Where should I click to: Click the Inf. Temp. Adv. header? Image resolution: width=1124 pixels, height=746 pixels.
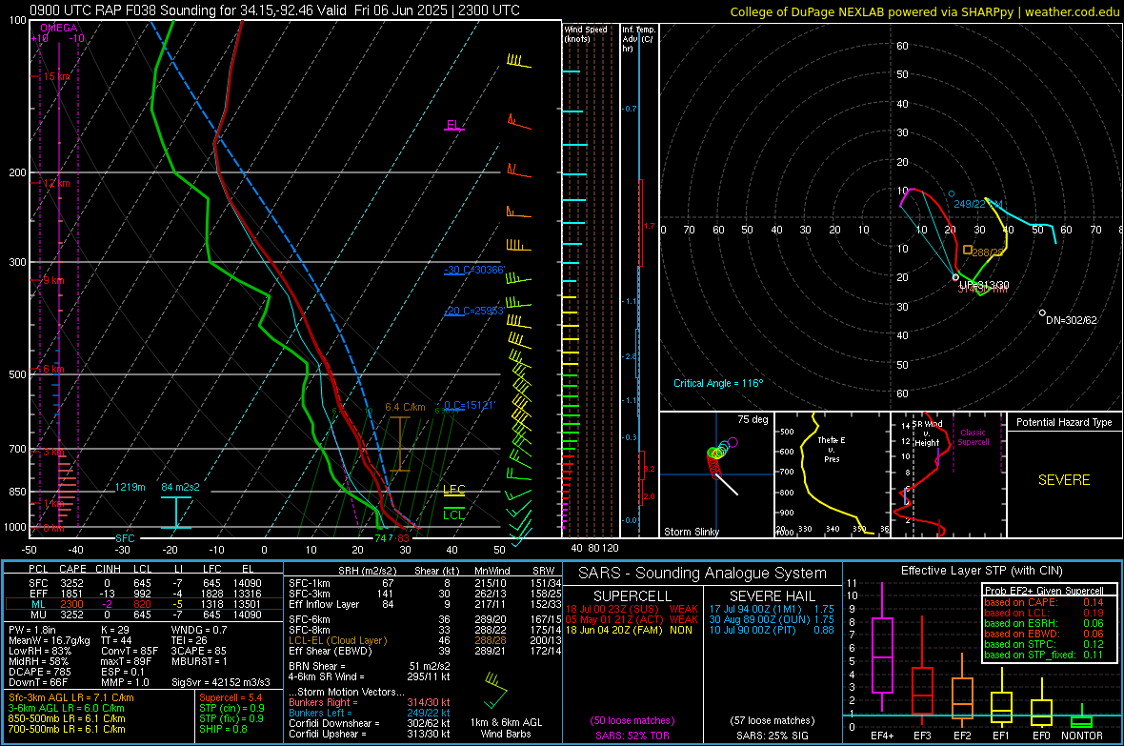tap(638, 39)
